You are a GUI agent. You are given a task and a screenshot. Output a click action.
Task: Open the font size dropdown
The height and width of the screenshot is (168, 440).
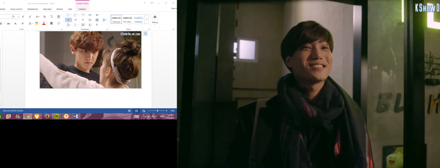click(x=18, y=17)
